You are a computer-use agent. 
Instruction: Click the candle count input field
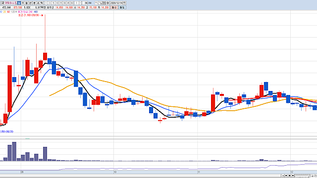[85, 3]
